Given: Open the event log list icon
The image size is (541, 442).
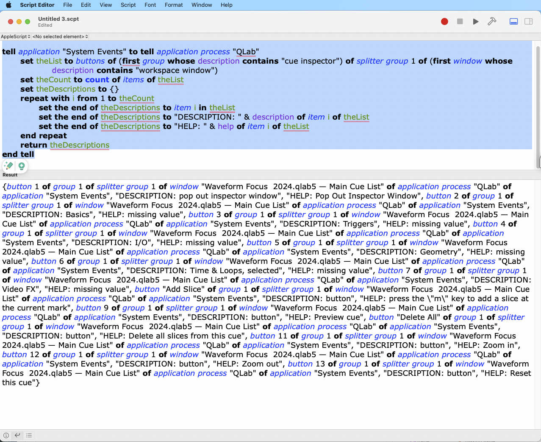Looking at the screenshot, I should coord(29,435).
